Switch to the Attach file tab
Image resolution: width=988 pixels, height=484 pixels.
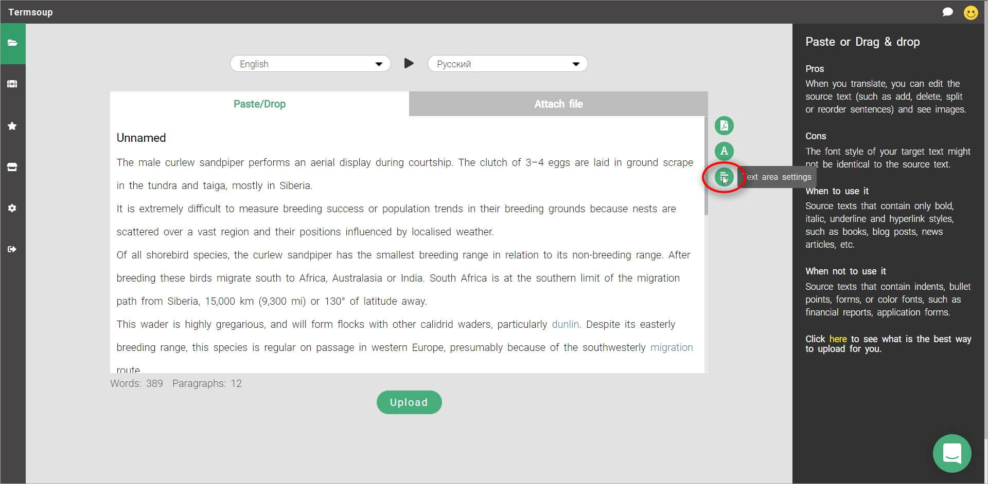558,104
